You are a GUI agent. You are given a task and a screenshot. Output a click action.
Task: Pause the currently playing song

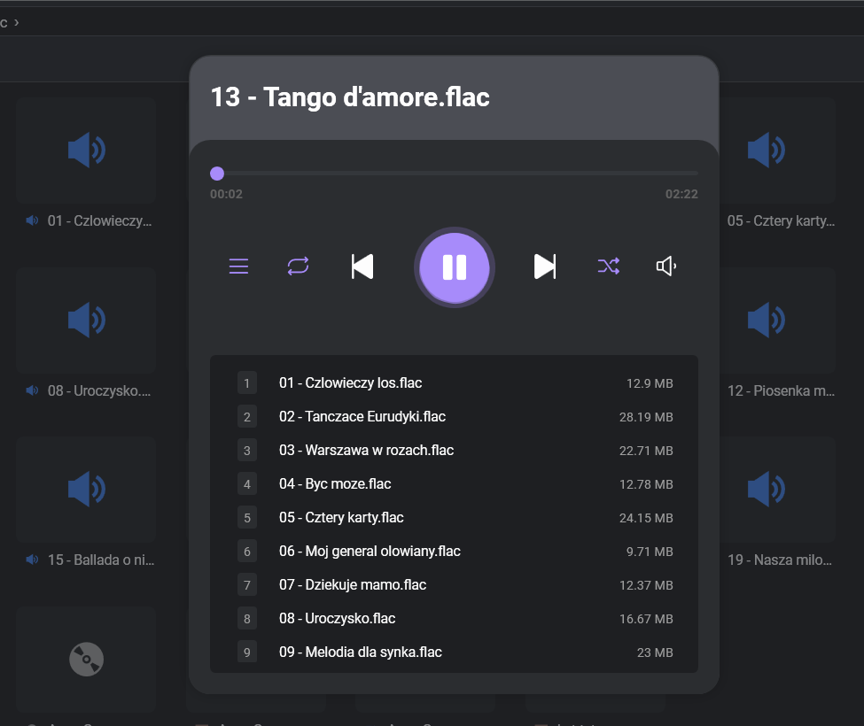(454, 266)
